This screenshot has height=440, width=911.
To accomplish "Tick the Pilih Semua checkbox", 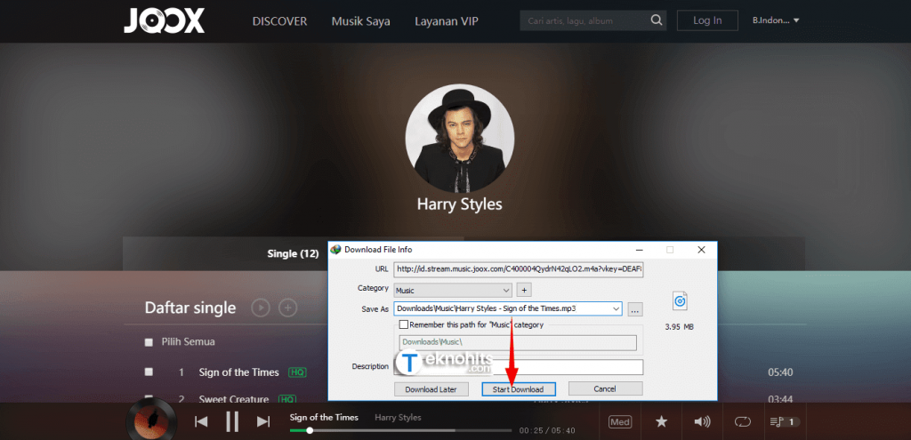I will click(x=149, y=342).
